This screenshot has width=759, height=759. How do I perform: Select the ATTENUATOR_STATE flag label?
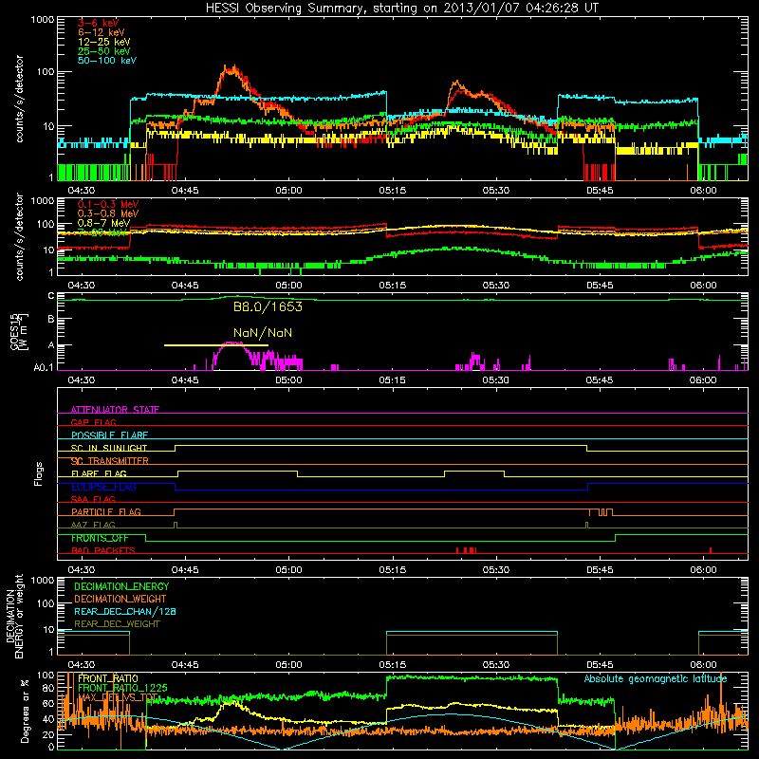click(115, 410)
